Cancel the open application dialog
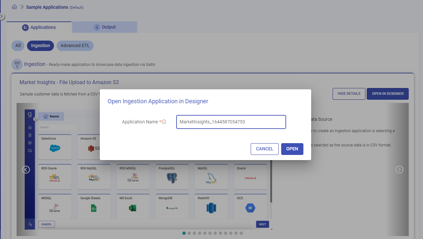Viewport: 423px width, 239px height. pyautogui.click(x=264, y=149)
